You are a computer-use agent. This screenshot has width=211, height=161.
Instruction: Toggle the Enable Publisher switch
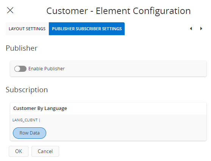[20, 69]
